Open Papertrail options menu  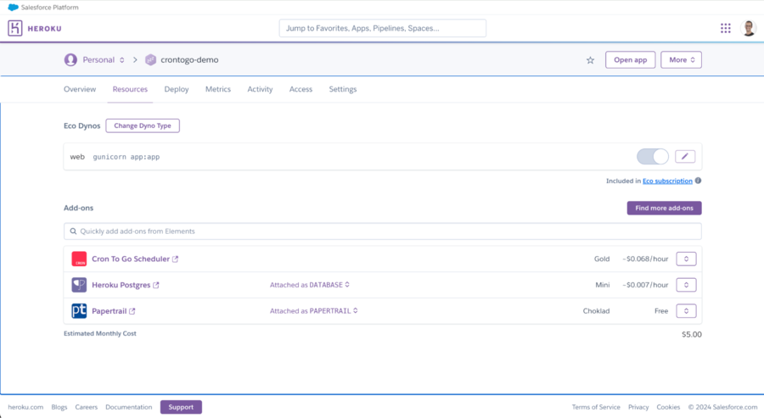(x=686, y=310)
